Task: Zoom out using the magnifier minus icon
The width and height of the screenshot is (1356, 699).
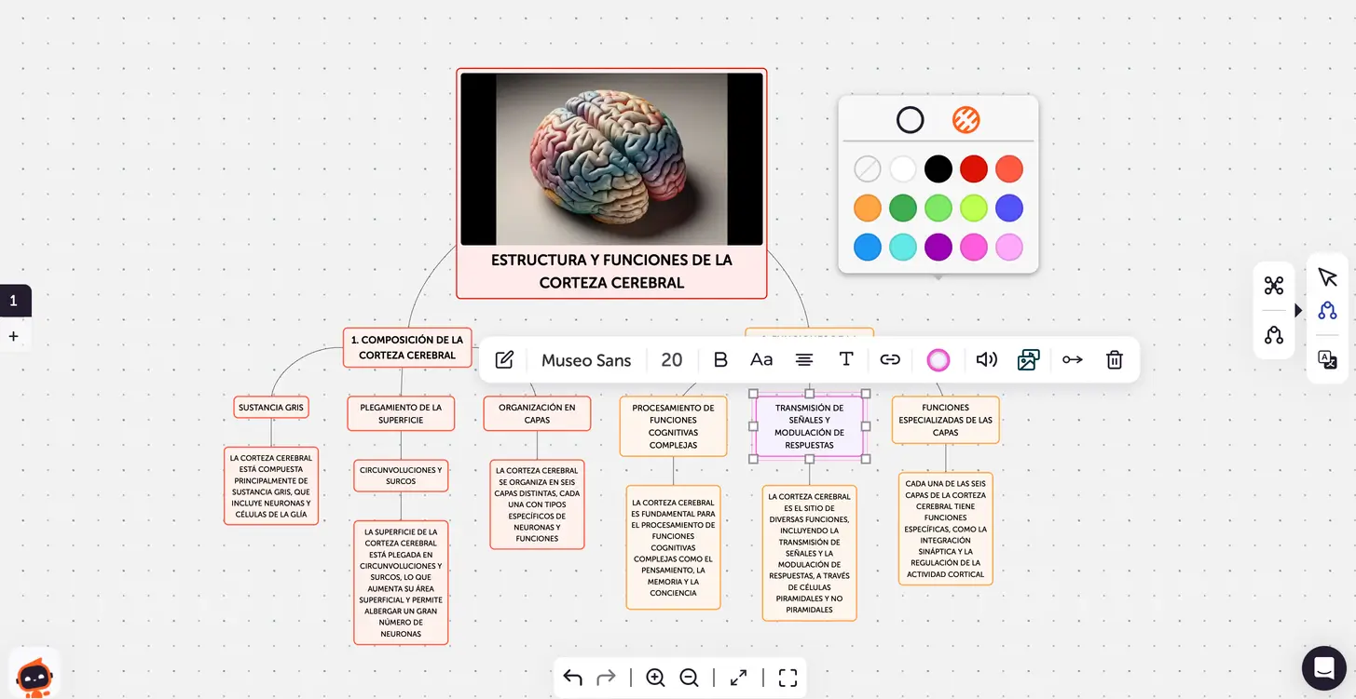Action: (x=689, y=678)
